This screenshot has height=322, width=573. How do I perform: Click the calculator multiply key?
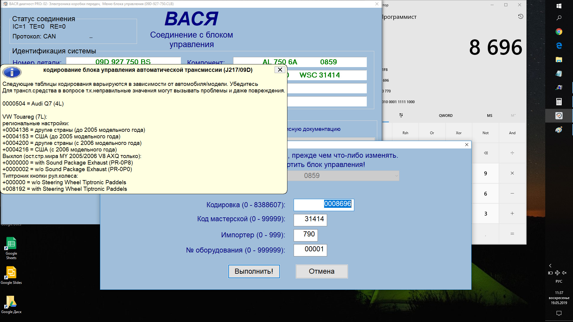pos(512,173)
